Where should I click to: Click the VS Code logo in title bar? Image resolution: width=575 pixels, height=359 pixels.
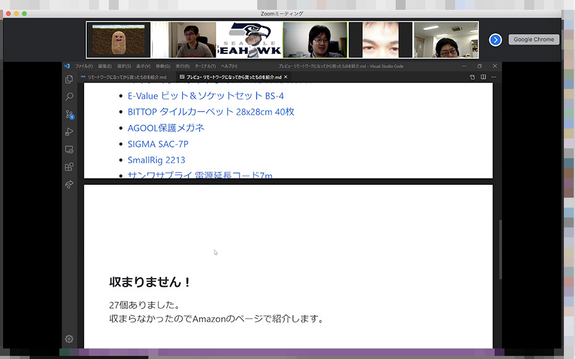coord(67,66)
